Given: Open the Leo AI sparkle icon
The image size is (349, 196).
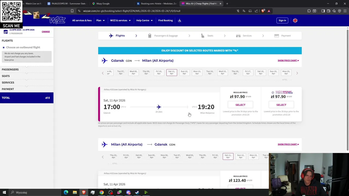Looking at the screenshot, I should coord(334,11).
